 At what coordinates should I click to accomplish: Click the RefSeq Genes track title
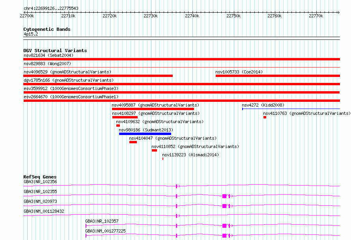tap(40, 177)
